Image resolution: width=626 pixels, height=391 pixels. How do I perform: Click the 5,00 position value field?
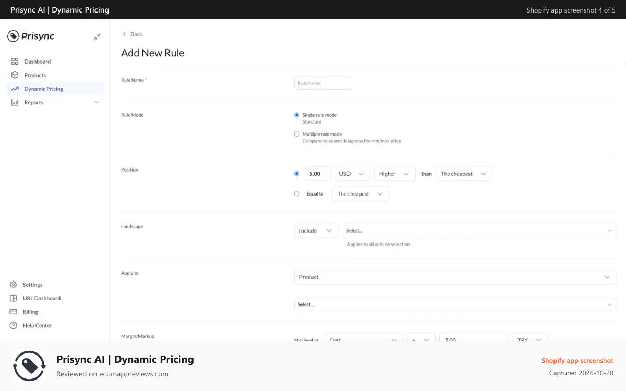(x=318, y=174)
